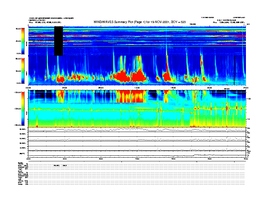Click 20:00 label under the RAD1 spectrogram
Viewport: 265px width, 204px height.
coord(209,88)
